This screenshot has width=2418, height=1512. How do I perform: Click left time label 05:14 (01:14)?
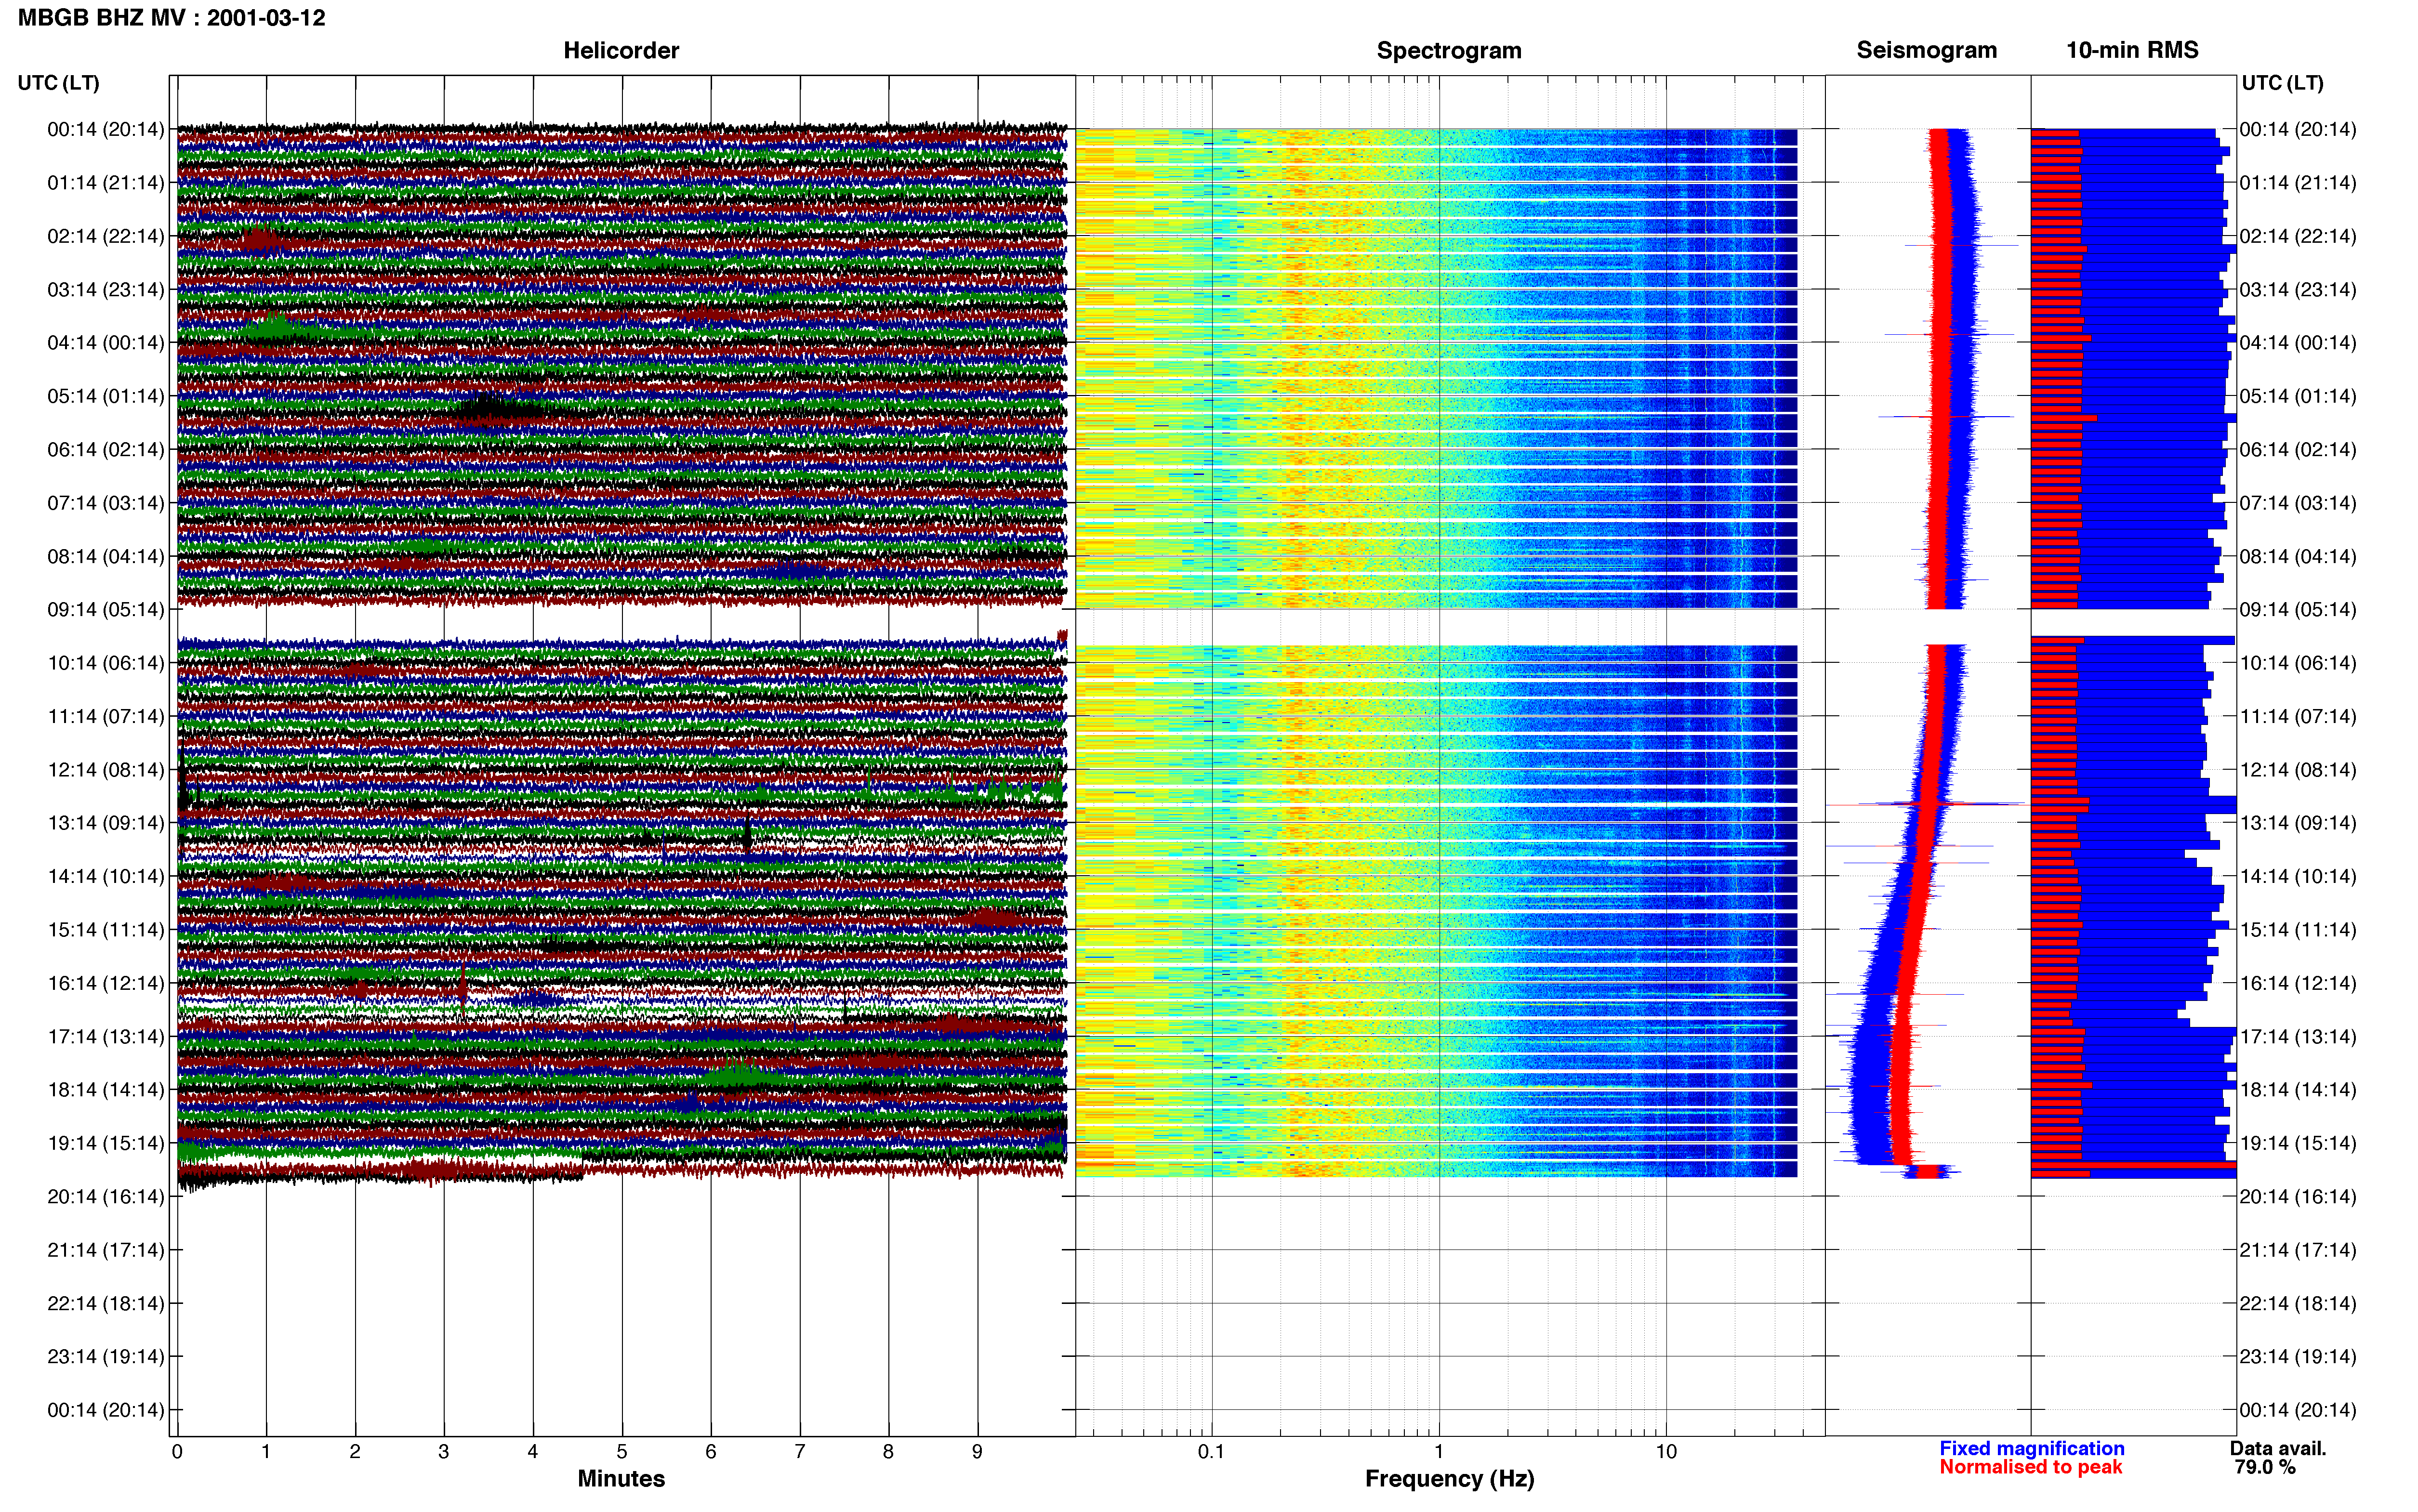coord(106,396)
